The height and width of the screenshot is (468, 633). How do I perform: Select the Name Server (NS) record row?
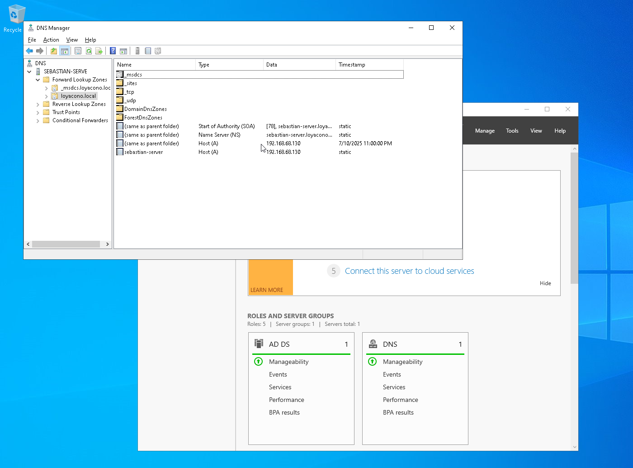tap(260, 135)
